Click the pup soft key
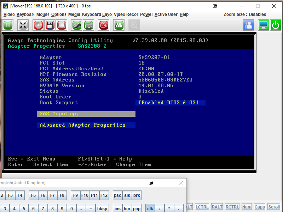 coord(137,208)
